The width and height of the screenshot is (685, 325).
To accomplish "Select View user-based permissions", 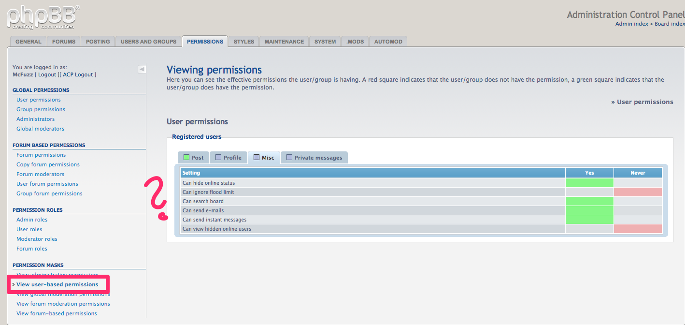I will tap(57, 284).
